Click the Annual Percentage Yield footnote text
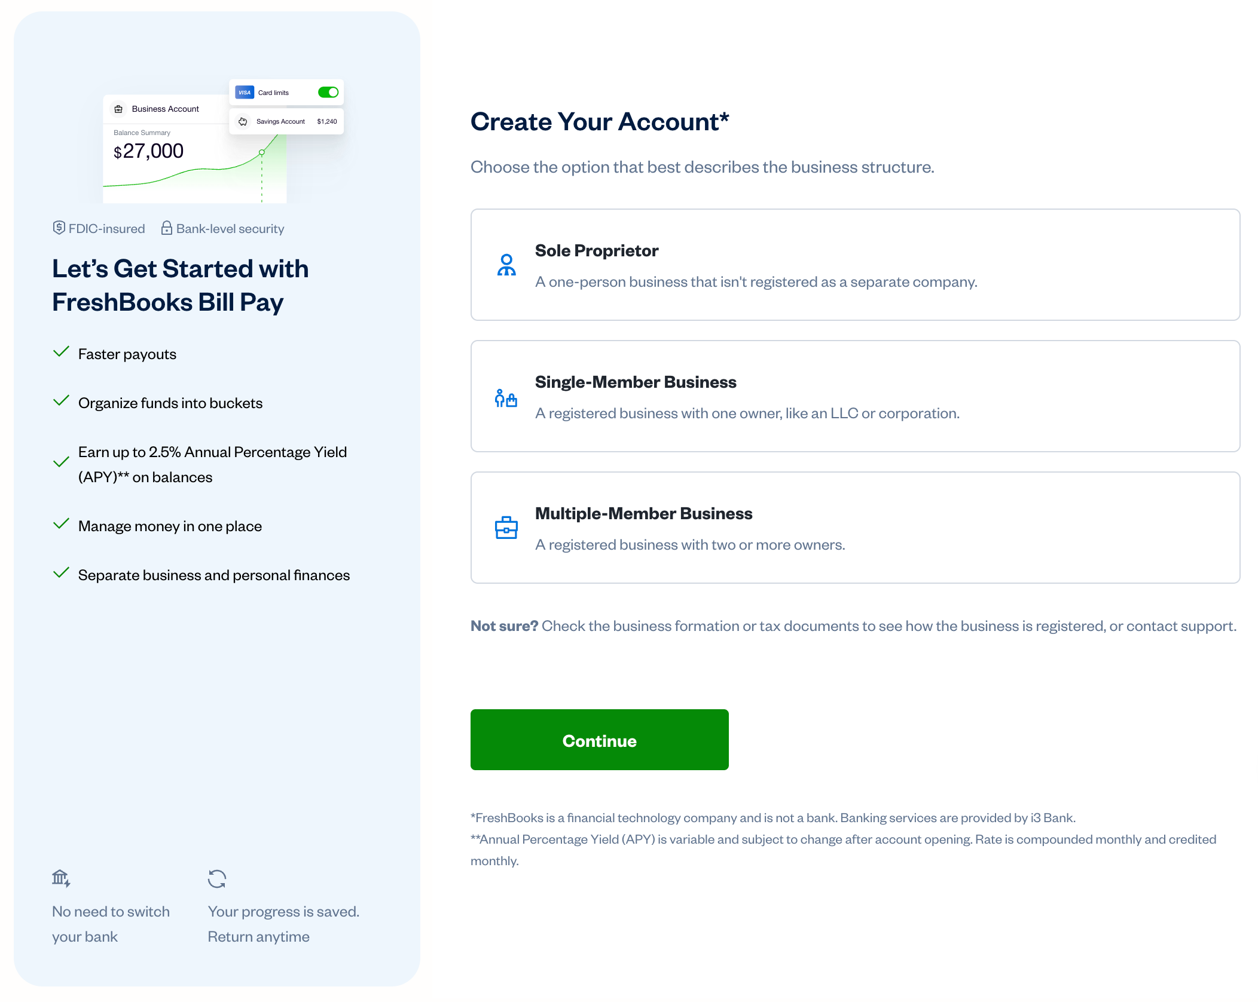The image size is (1258, 1002). click(843, 850)
